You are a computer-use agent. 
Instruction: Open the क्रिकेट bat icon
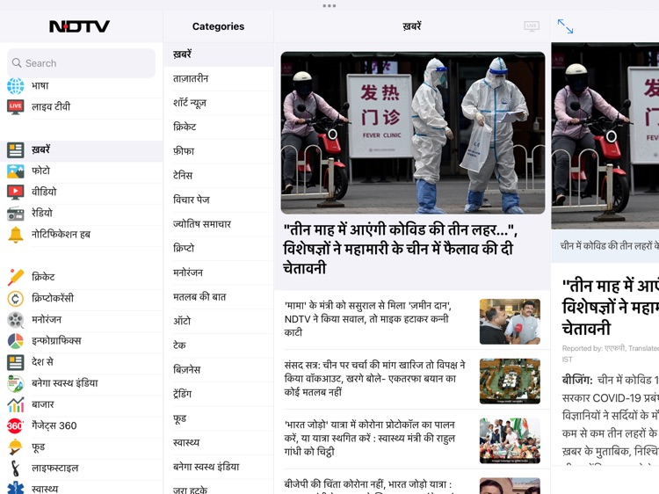(x=16, y=277)
